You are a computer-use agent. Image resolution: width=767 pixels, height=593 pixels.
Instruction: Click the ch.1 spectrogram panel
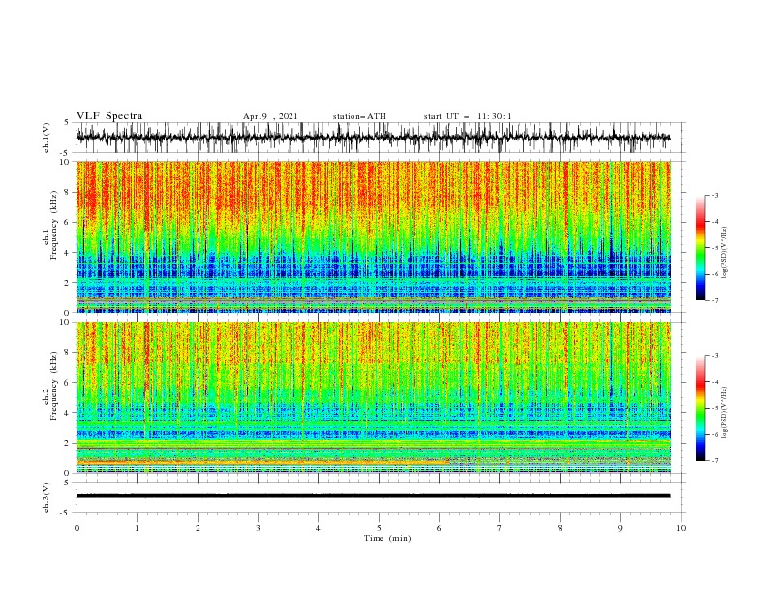tap(373, 236)
